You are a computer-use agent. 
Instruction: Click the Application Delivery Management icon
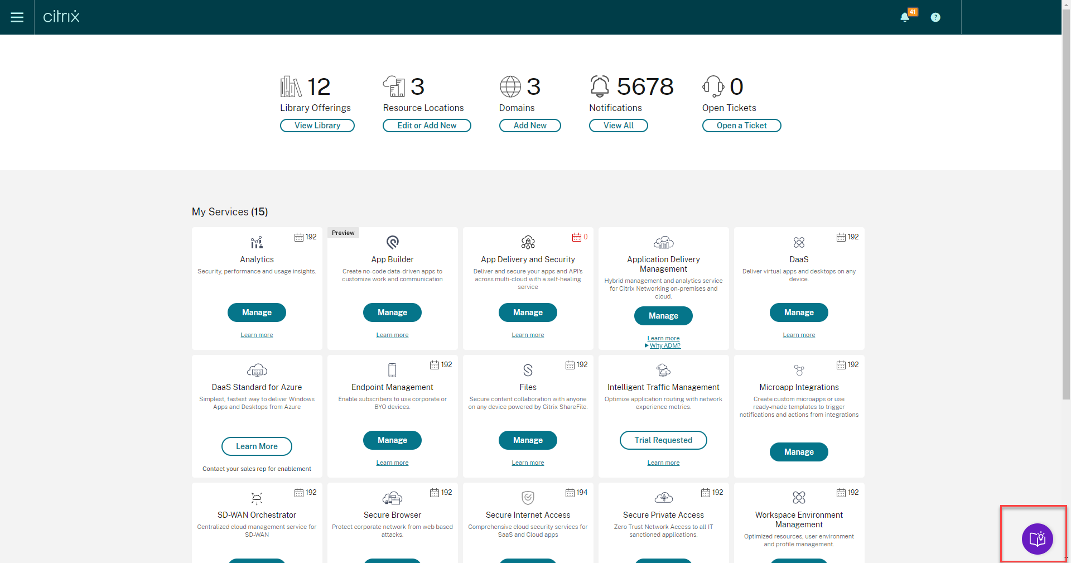(663, 242)
